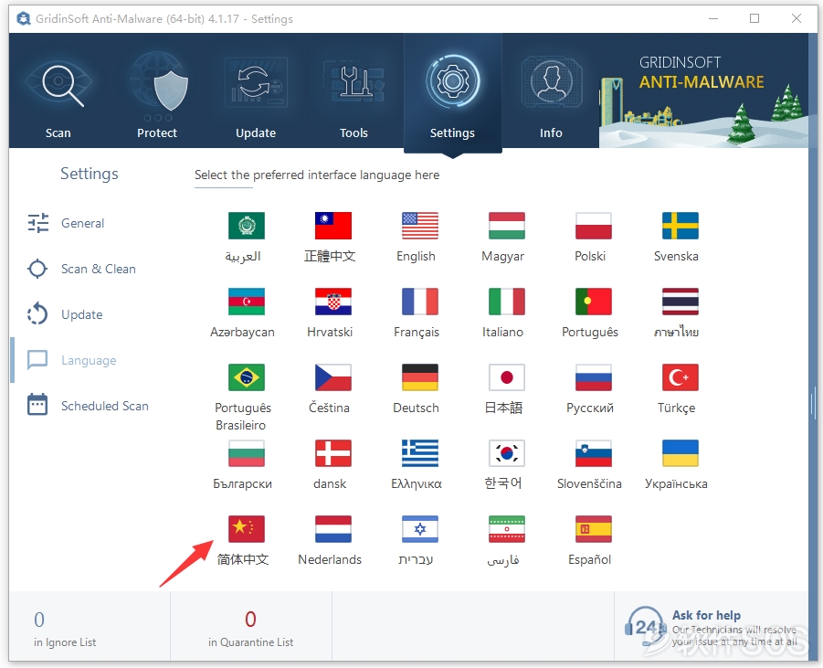Select the Korean flag
823x668 pixels.
point(507,453)
